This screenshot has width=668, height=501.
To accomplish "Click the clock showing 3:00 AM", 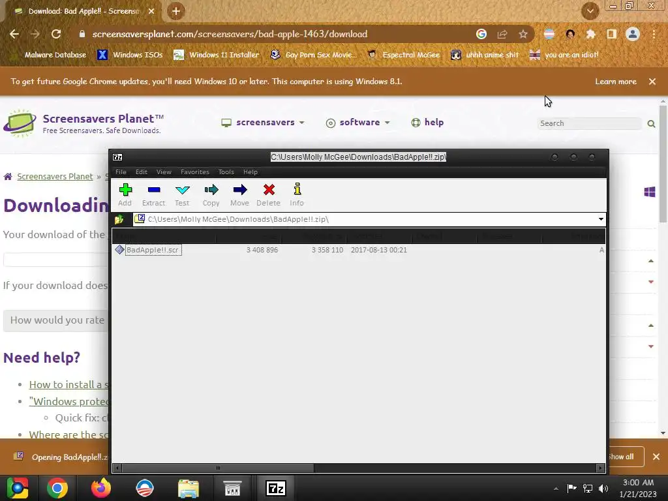I will pyautogui.click(x=638, y=483).
